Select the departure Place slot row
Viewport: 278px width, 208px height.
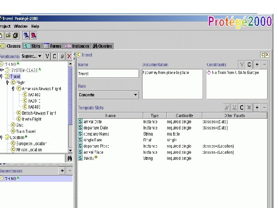click(x=173, y=146)
